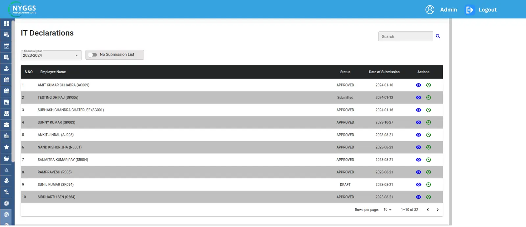Toggle the No Submission List switch
The height and width of the screenshot is (227, 526).
click(x=93, y=55)
